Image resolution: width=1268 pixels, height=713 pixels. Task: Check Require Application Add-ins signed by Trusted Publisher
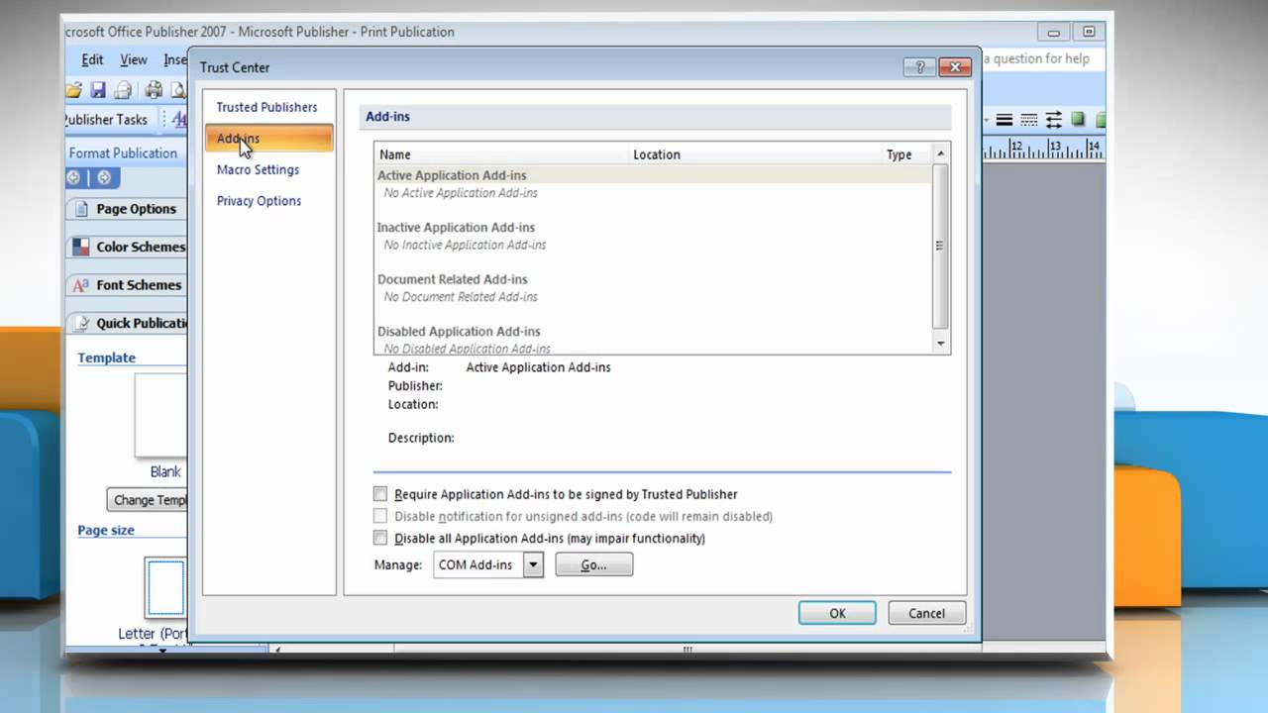click(380, 493)
